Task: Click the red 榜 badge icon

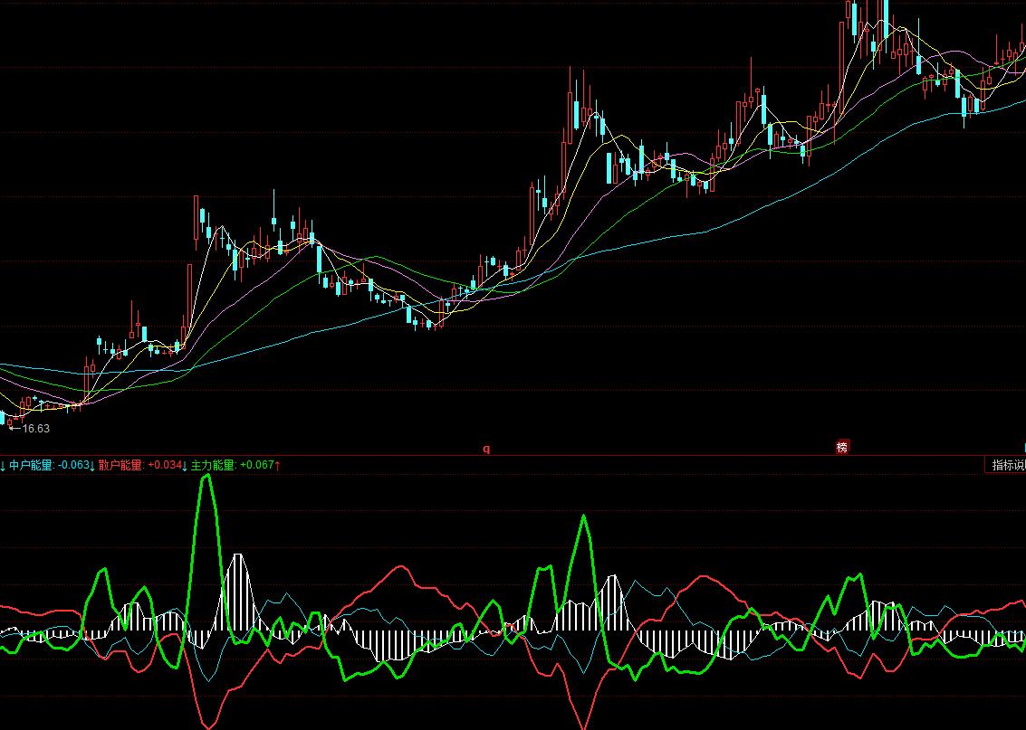Action: 842,447
